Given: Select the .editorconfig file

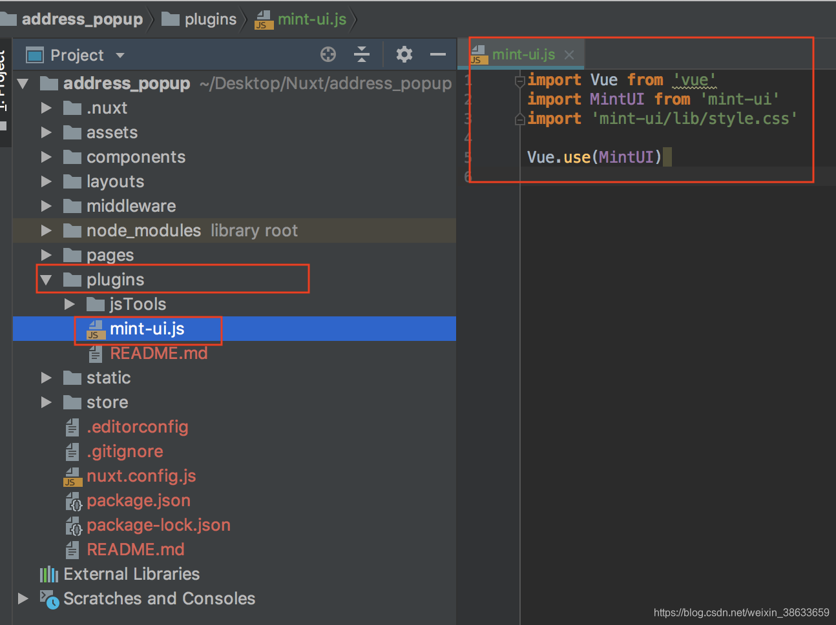Looking at the screenshot, I should pos(137,427).
